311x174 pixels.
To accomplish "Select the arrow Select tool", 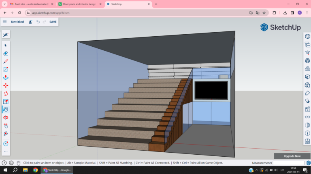I will tap(6, 46).
